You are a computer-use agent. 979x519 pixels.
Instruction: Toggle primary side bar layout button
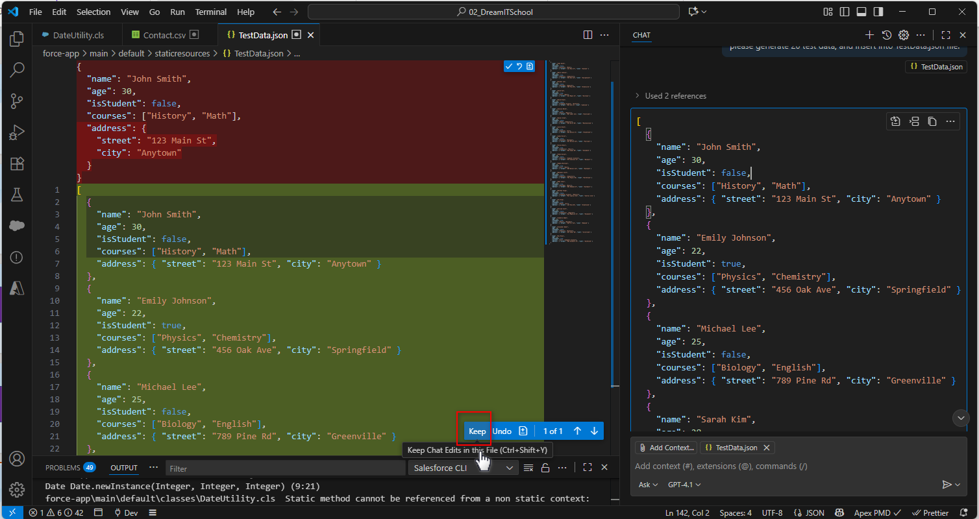[845, 12]
